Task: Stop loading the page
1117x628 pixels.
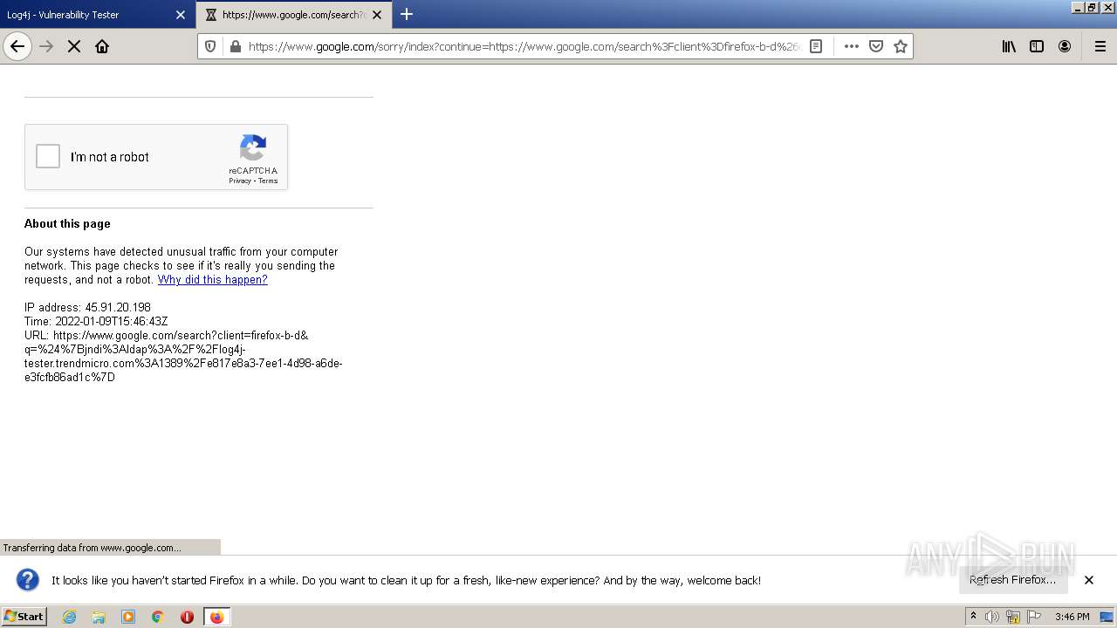Action: point(74,46)
